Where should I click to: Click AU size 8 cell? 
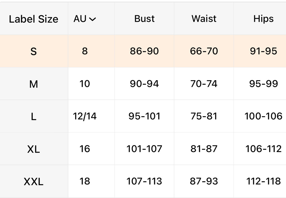coord(85,51)
